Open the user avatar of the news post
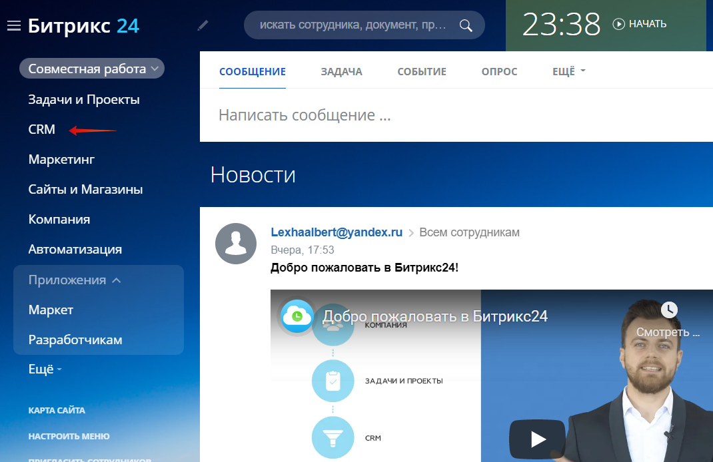Image resolution: width=713 pixels, height=462 pixels. point(235,244)
